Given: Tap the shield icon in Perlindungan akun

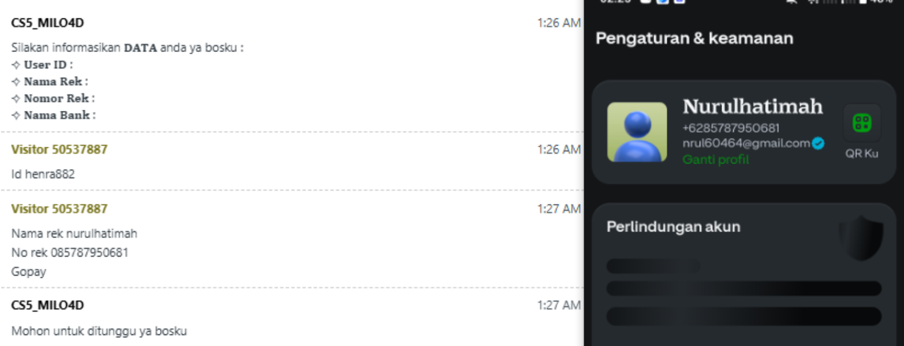Looking at the screenshot, I should point(861,238).
